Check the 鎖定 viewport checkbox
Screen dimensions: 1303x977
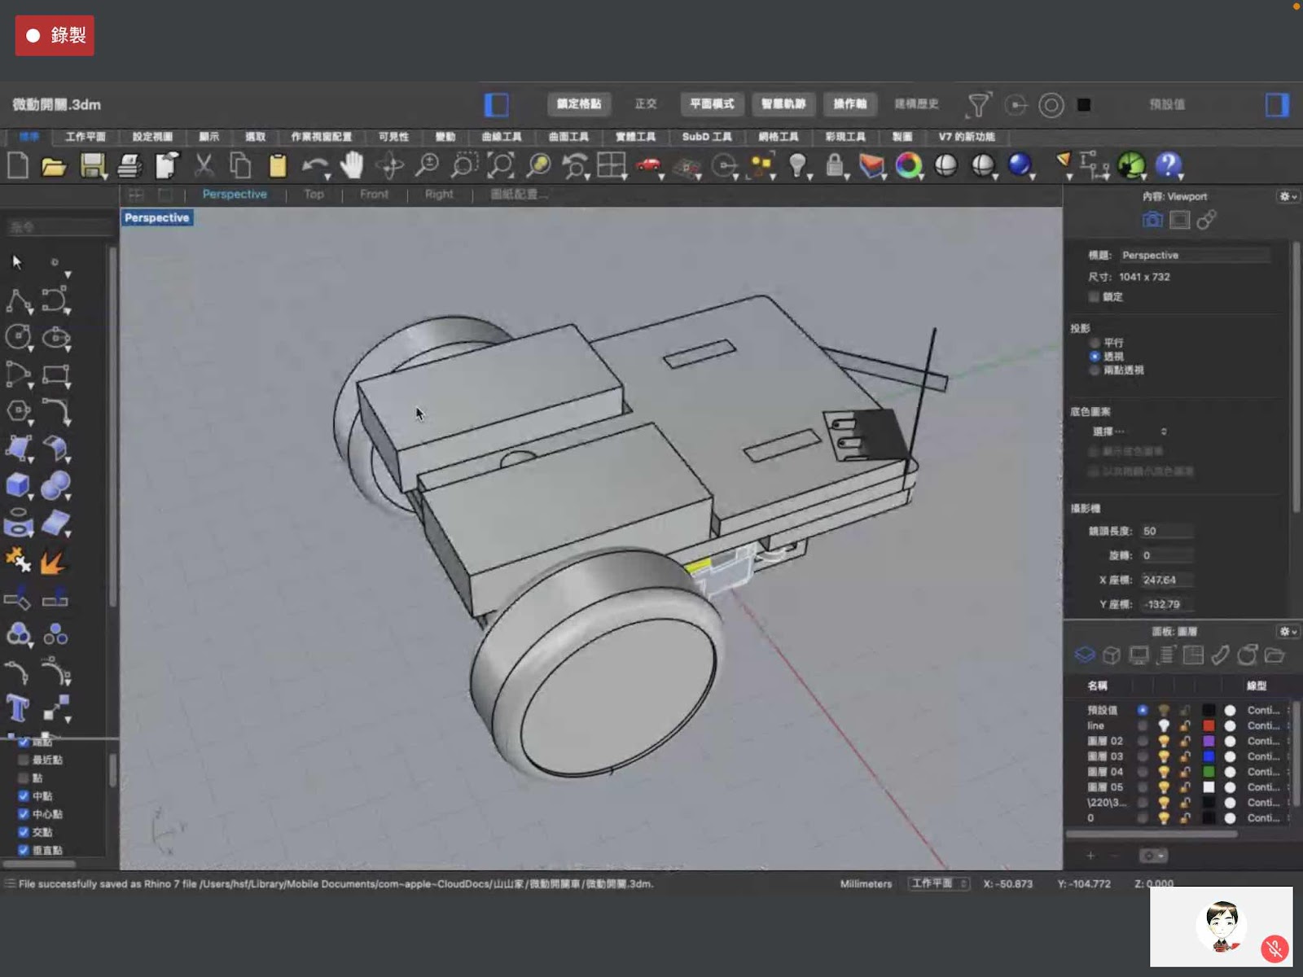[1094, 296]
